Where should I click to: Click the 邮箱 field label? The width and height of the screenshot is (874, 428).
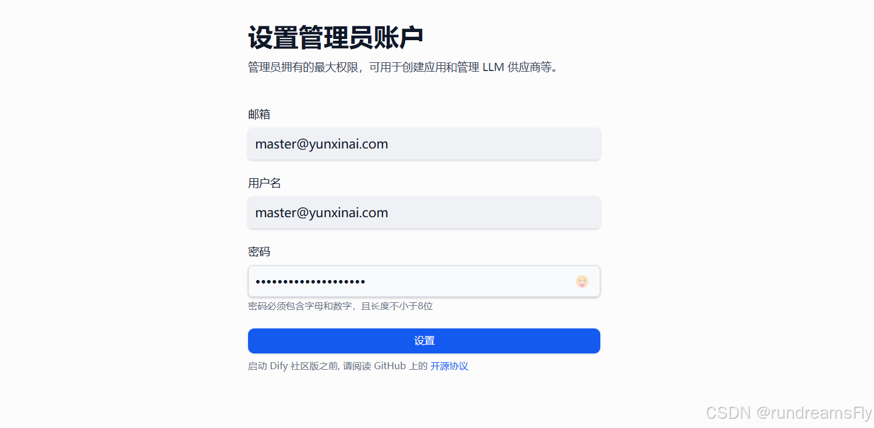(259, 114)
